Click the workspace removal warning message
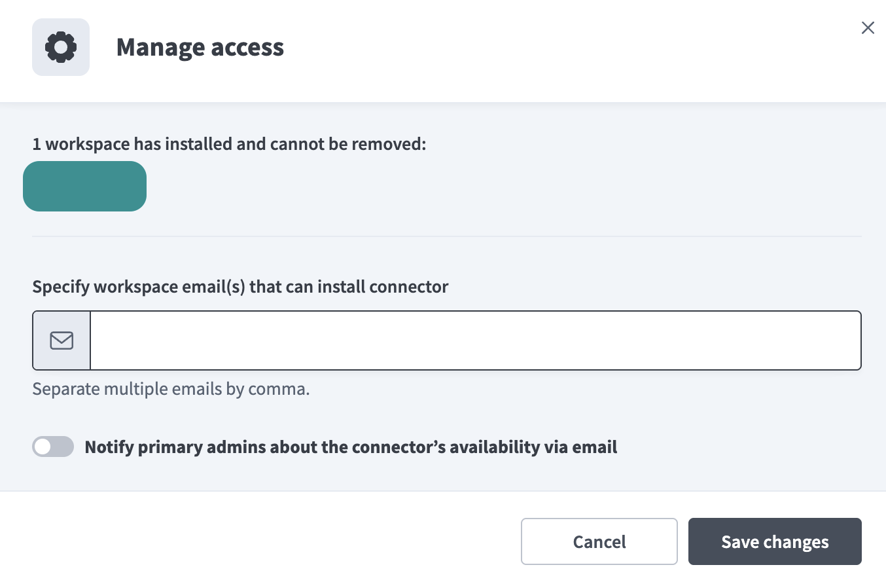The width and height of the screenshot is (886, 584). tap(229, 143)
